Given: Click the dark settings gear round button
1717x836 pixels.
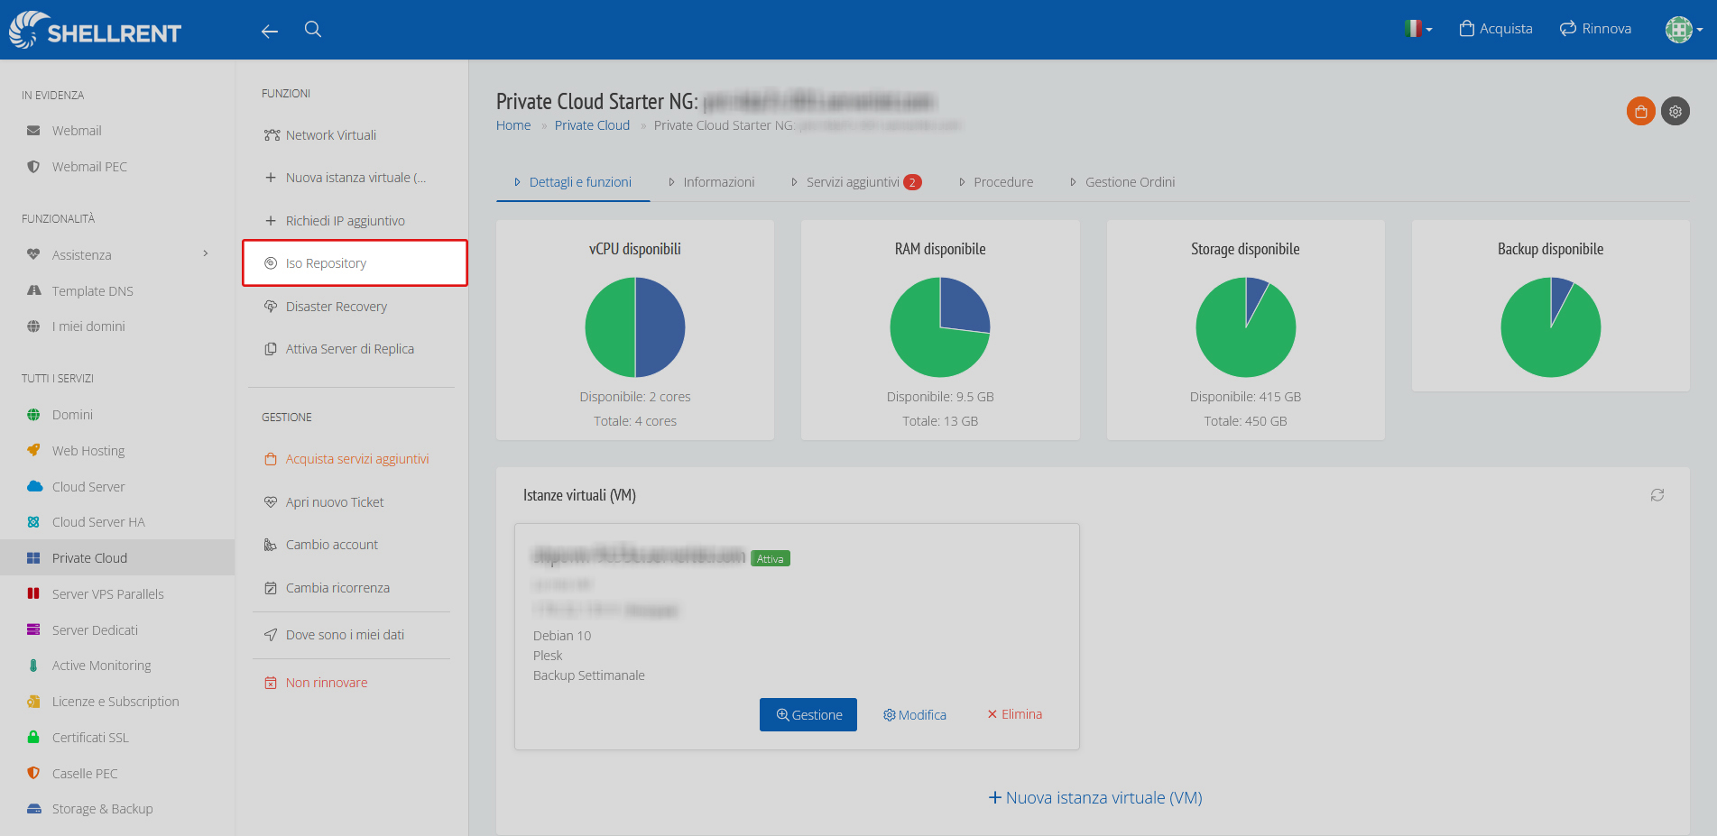Looking at the screenshot, I should pos(1675,111).
